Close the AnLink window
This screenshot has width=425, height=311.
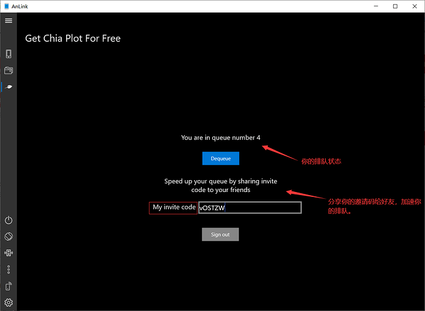click(414, 6)
